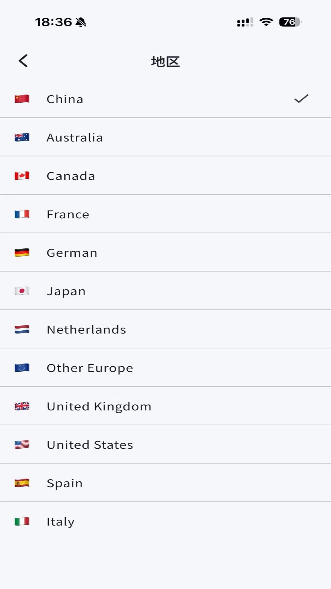Tap the battery indicator in status bar

click(x=290, y=22)
